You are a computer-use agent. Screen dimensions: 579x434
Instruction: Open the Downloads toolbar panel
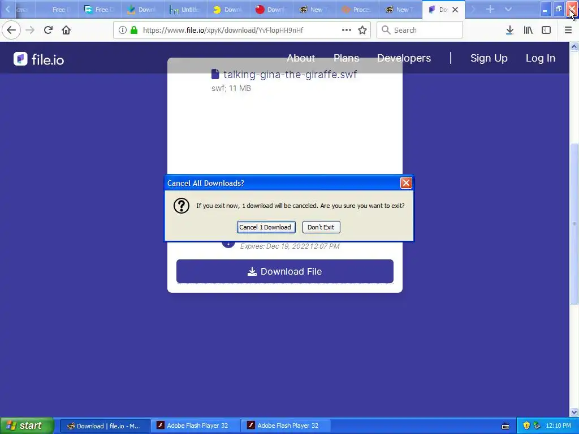[x=509, y=30]
